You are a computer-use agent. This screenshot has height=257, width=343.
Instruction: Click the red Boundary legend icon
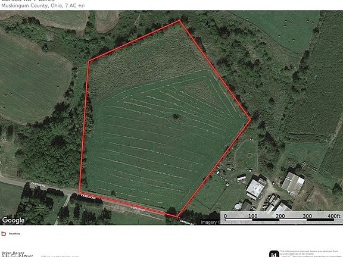click(x=4, y=234)
